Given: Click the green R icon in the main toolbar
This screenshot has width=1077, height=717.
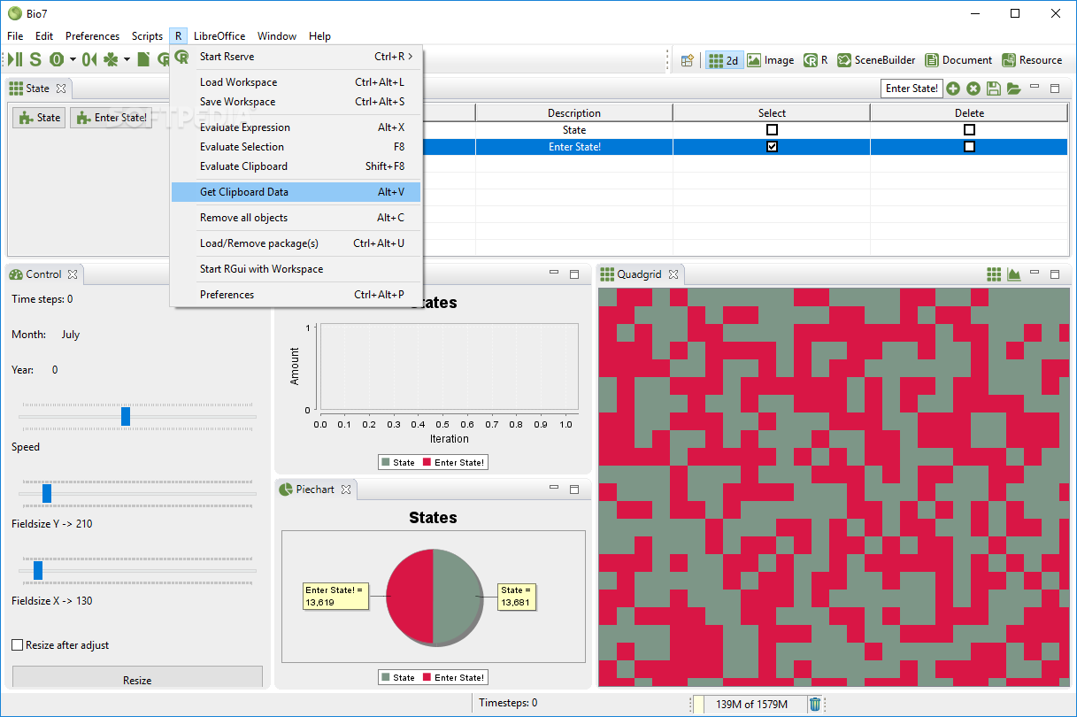Looking at the screenshot, I should [x=163, y=59].
